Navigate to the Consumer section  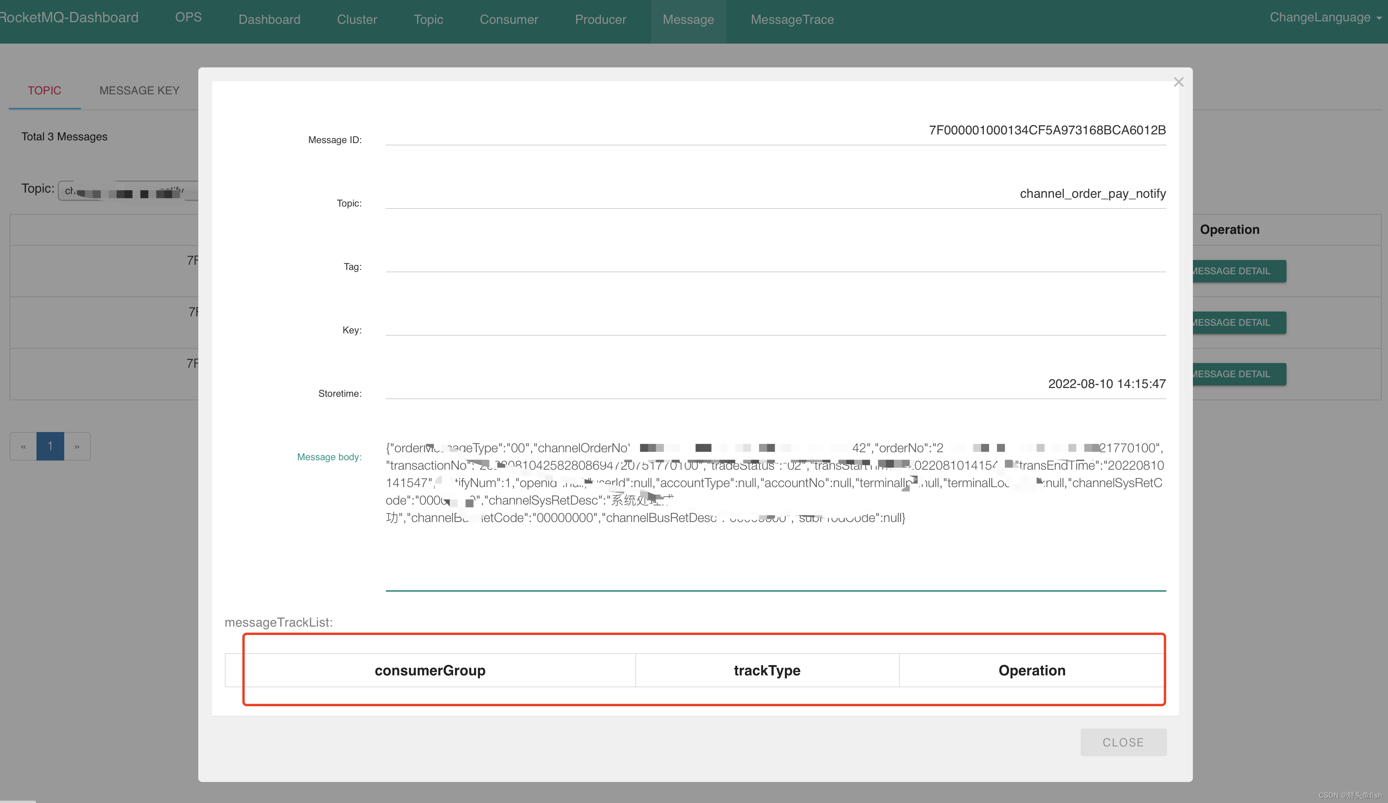click(x=509, y=19)
